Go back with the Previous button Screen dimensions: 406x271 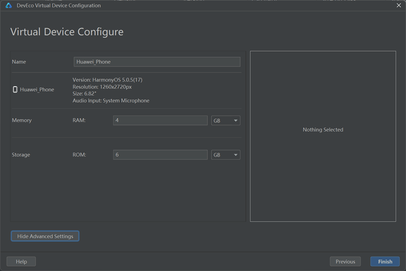(x=345, y=261)
